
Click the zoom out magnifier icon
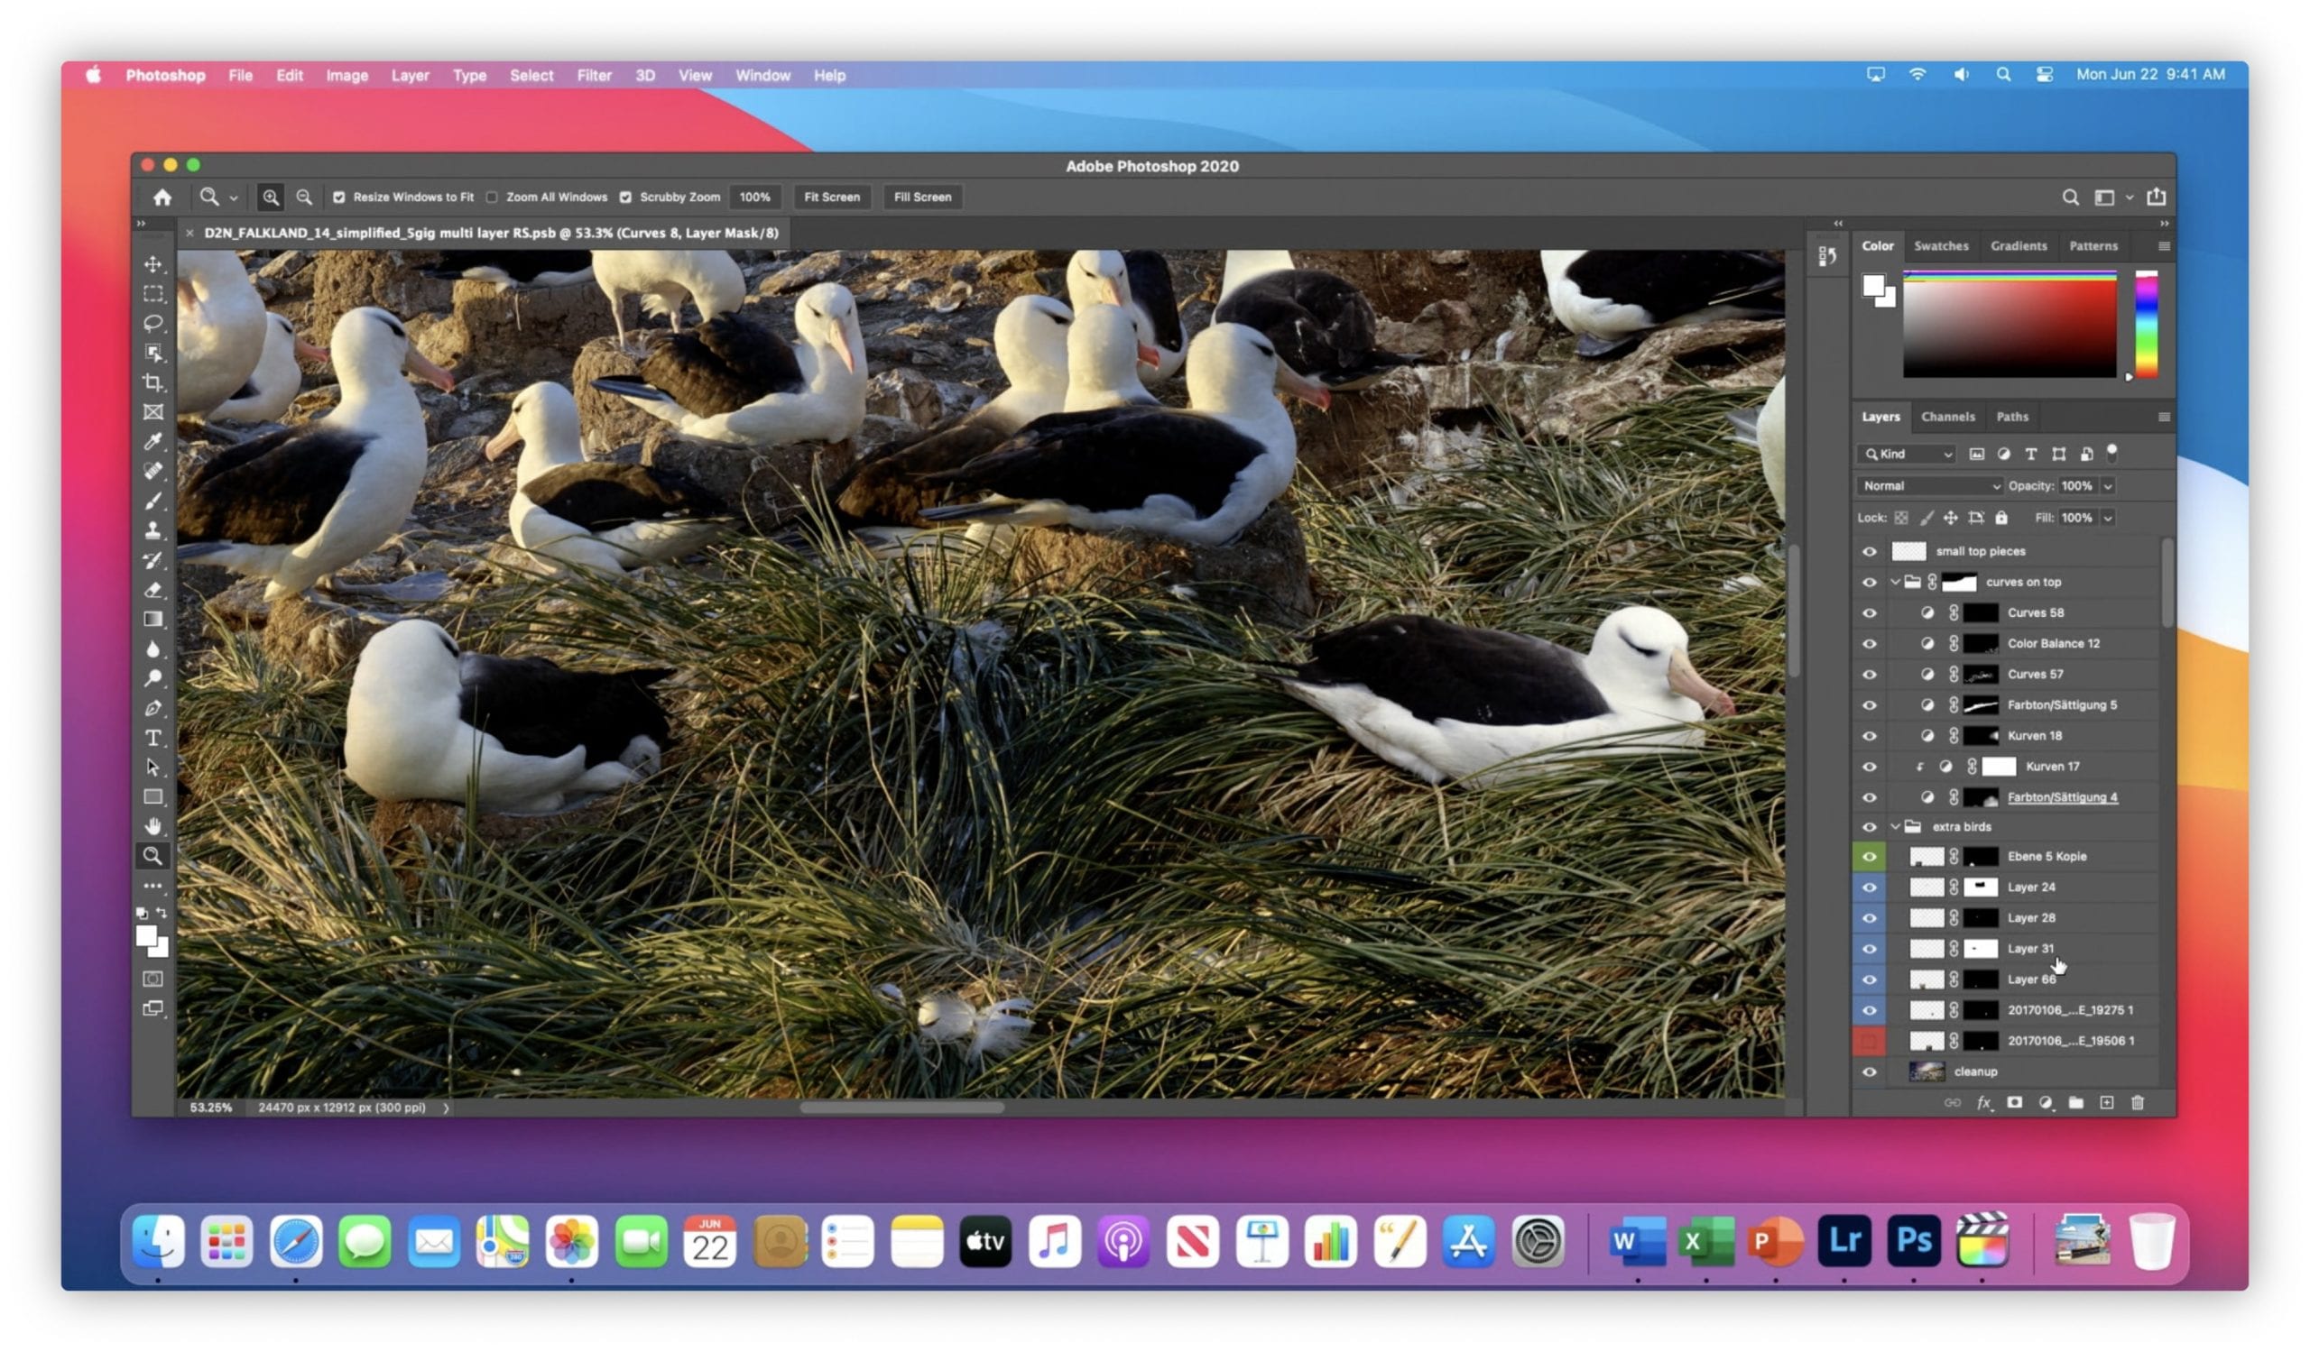click(x=303, y=197)
